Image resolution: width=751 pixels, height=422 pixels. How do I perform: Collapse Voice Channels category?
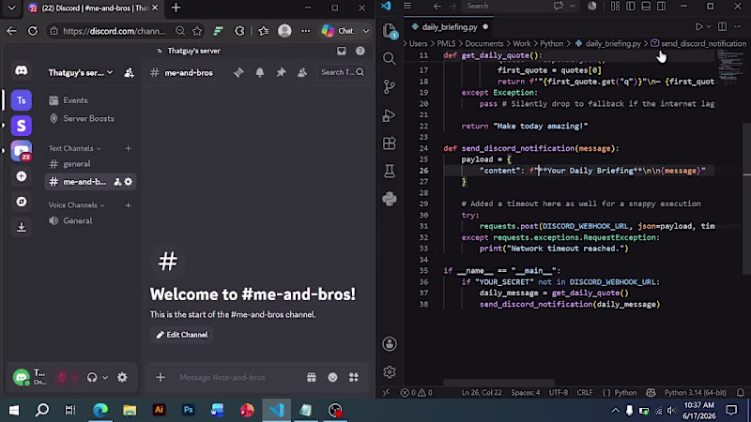(x=76, y=205)
